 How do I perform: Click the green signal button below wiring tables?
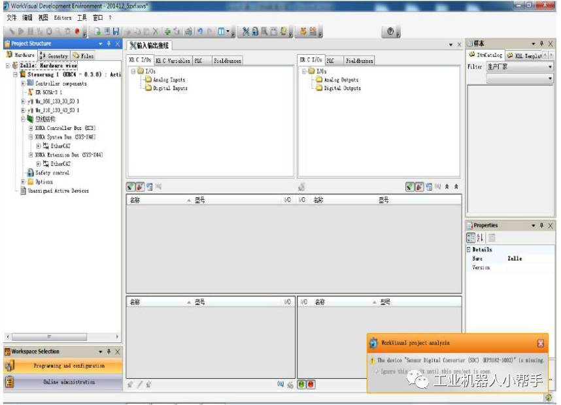(301, 385)
